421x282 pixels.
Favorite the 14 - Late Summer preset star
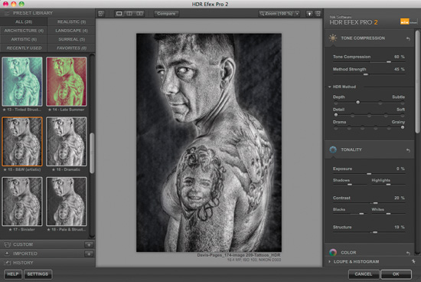[50, 110]
